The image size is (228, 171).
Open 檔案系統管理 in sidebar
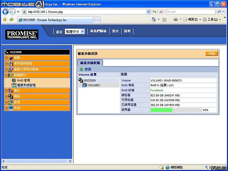(26, 85)
